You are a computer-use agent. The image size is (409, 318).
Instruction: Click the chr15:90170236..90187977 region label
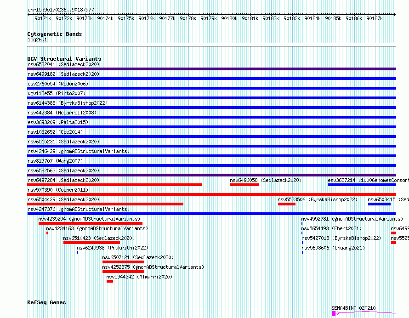click(61, 10)
